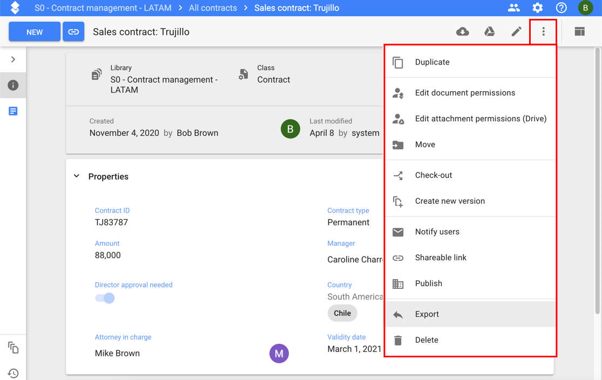Select Check-out in the menu

click(471, 175)
